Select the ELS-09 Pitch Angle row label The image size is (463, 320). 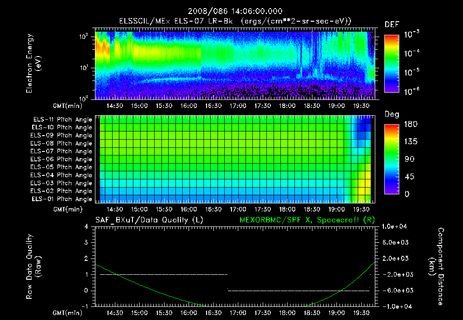tap(61, 136)
